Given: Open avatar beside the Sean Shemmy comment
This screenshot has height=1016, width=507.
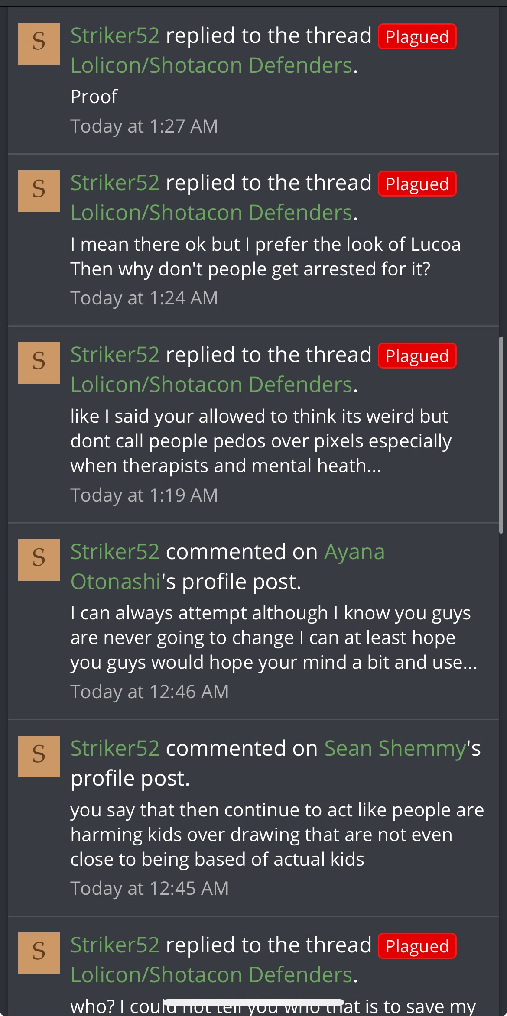Looking at the screenshot, I should coord(39,757).
